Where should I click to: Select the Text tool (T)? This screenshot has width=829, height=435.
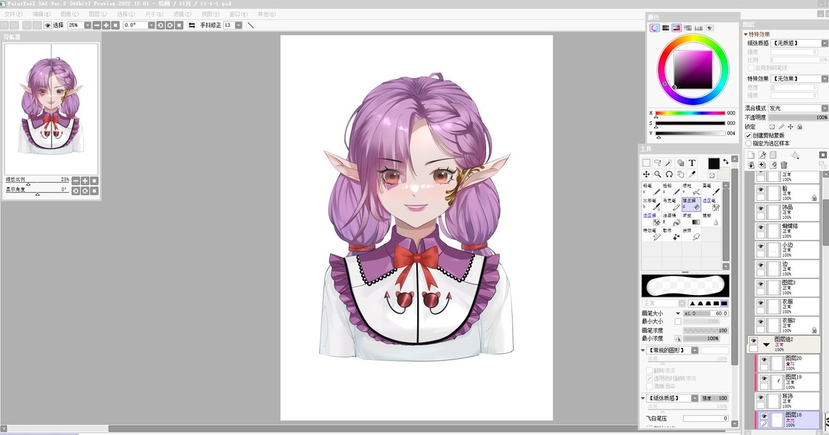click(x=692, y=163)
